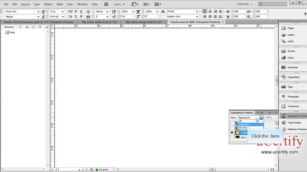307x172 pixels.
Task: Click the All Caps formatting icon
Action: tap(71, 11)
